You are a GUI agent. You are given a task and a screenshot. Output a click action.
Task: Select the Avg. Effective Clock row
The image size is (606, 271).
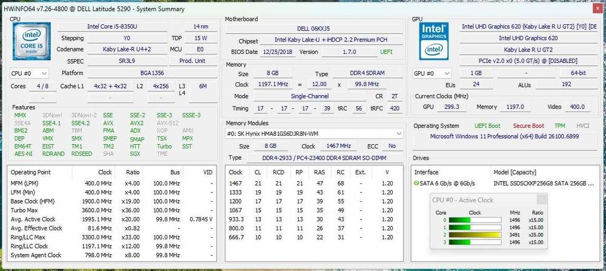[x=112, y=228]
